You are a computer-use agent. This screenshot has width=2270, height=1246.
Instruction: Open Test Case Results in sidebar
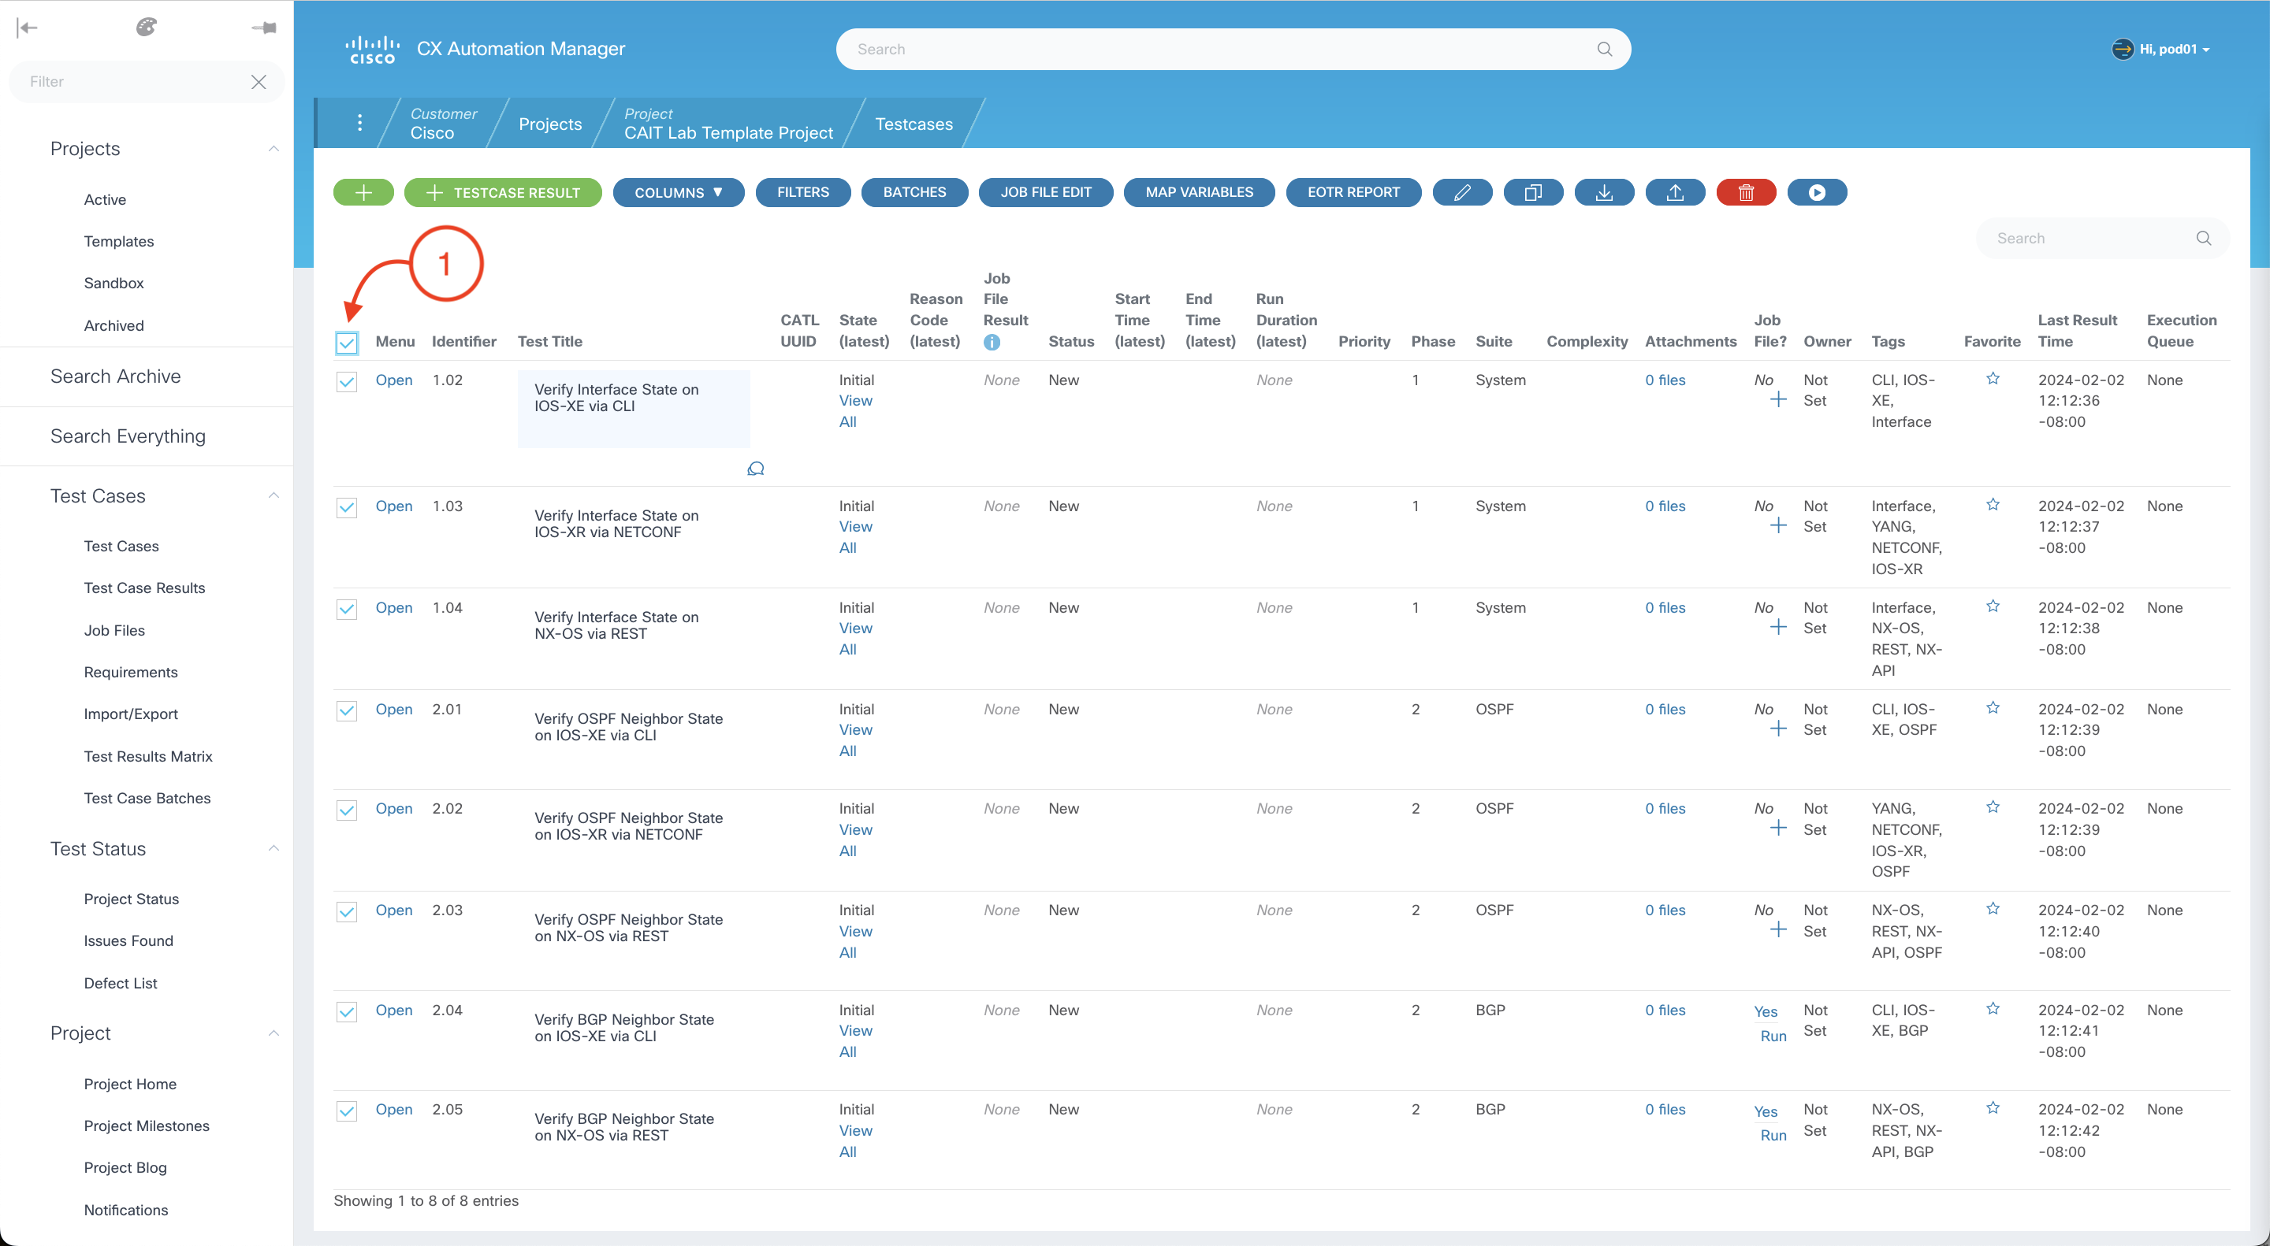pos(144,588)
